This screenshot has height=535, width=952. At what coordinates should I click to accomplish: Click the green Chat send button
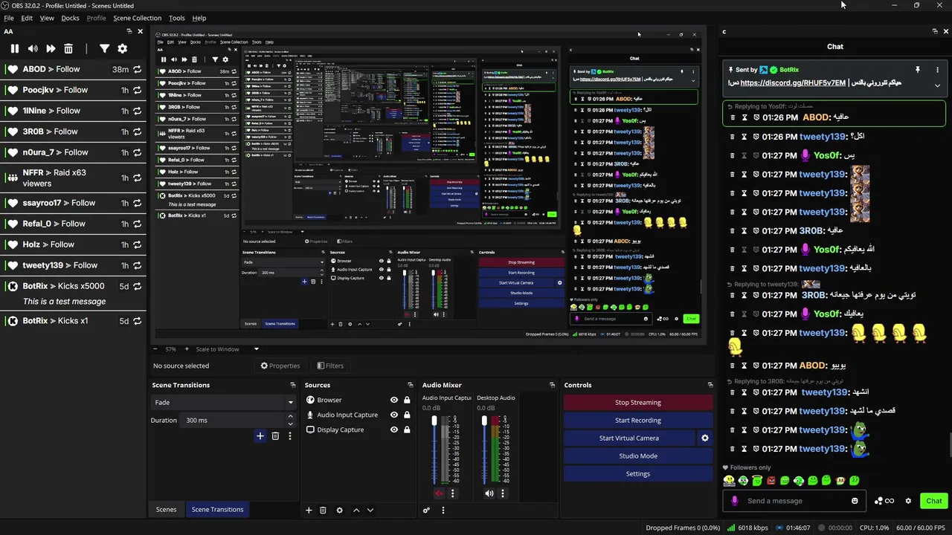tap(934, 501)
